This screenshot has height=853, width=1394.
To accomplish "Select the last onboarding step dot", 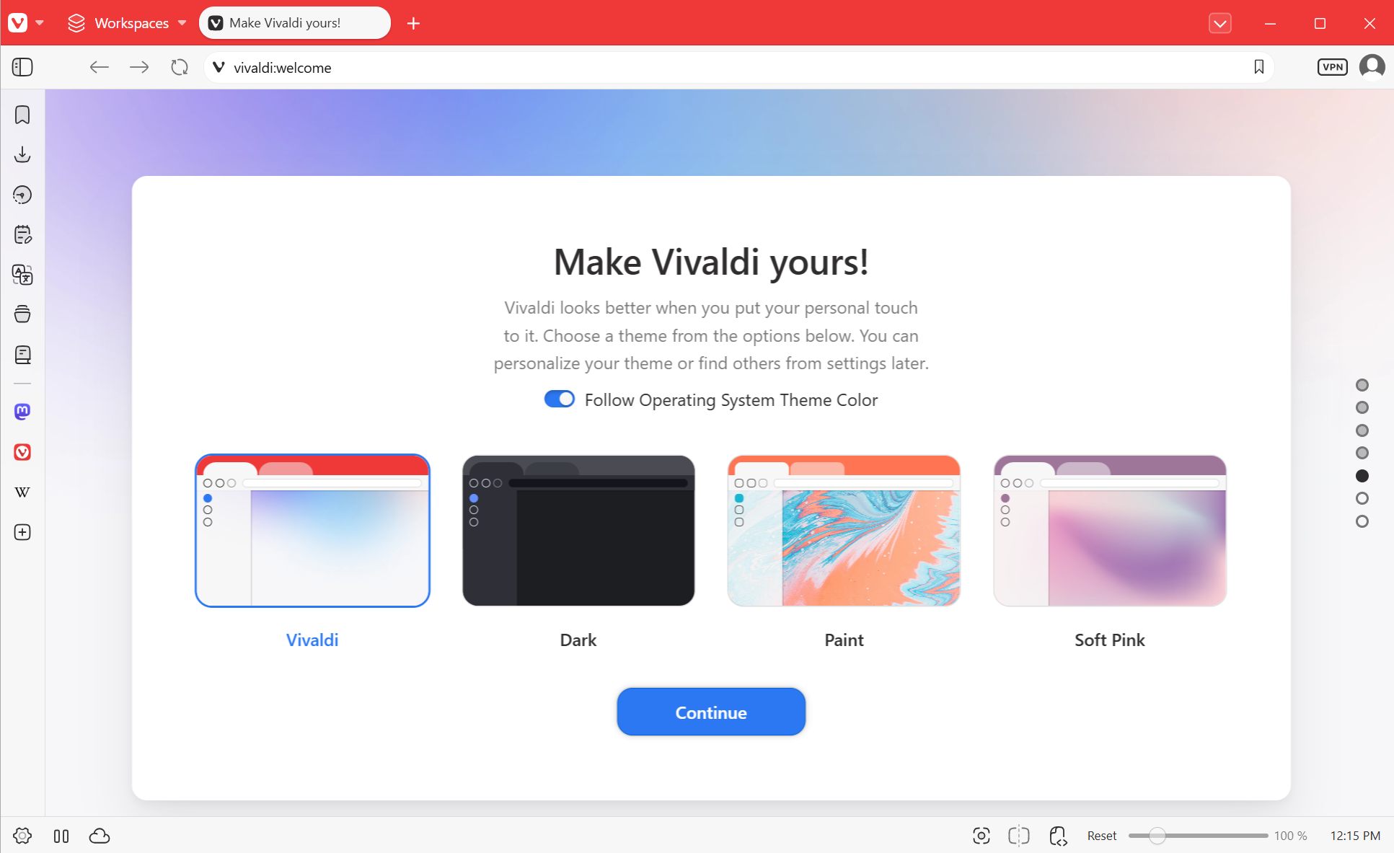I will pos(1362,521).
